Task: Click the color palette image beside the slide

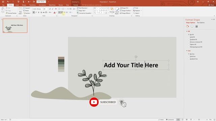Action: (61, 64)
